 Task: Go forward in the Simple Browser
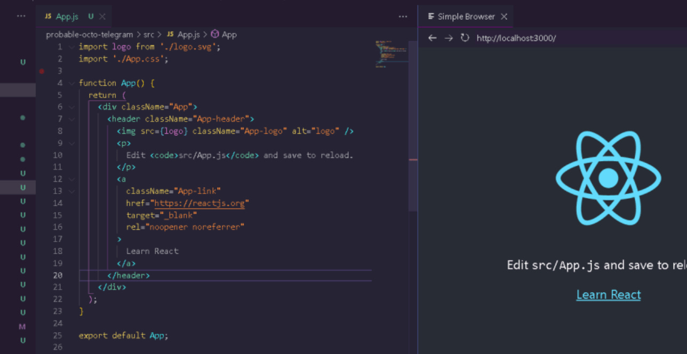point(449,38)
